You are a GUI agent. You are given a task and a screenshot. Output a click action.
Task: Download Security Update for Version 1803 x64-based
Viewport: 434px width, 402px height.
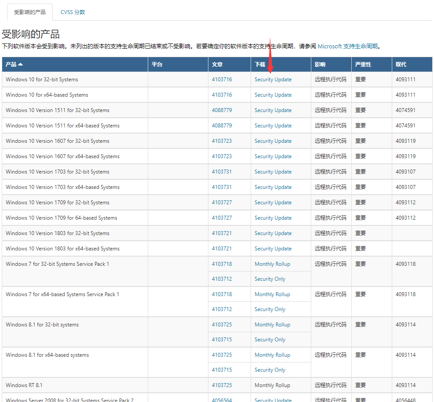pyautogui.click(x=273, y=249)
